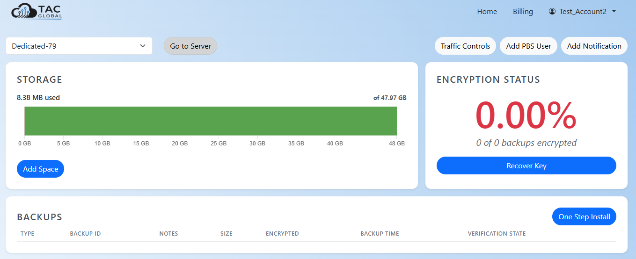Open Traffic Controls
Image resolution: width=636 pixels, height=259 pixels.
point(465,46)
